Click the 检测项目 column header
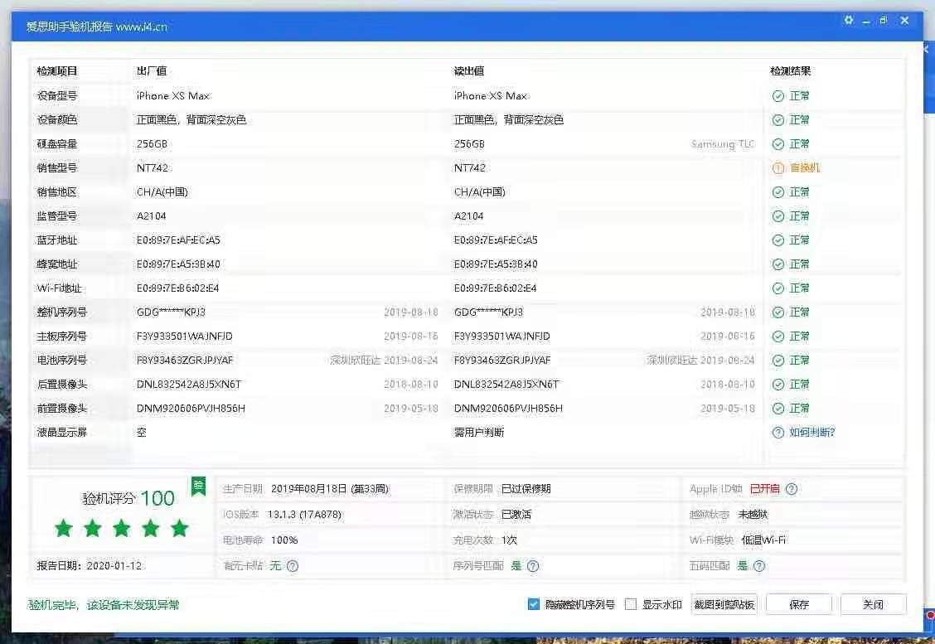935x644 pixels. click(x=57, y=71)
